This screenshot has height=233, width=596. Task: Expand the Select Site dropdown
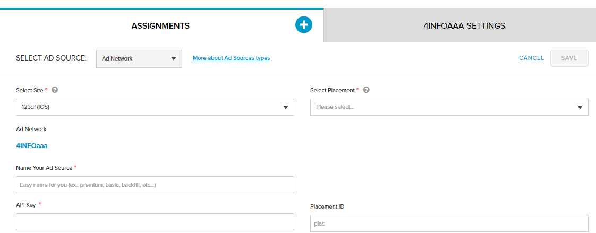155,107
